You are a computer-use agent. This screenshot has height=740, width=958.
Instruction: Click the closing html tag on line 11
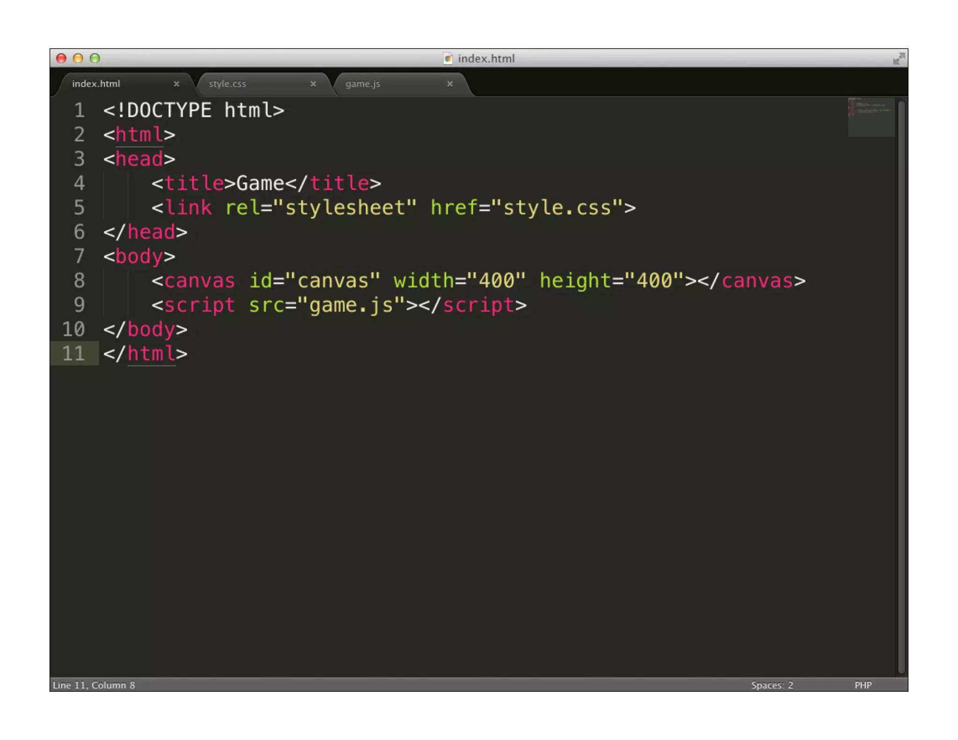(x=145, y=354)
